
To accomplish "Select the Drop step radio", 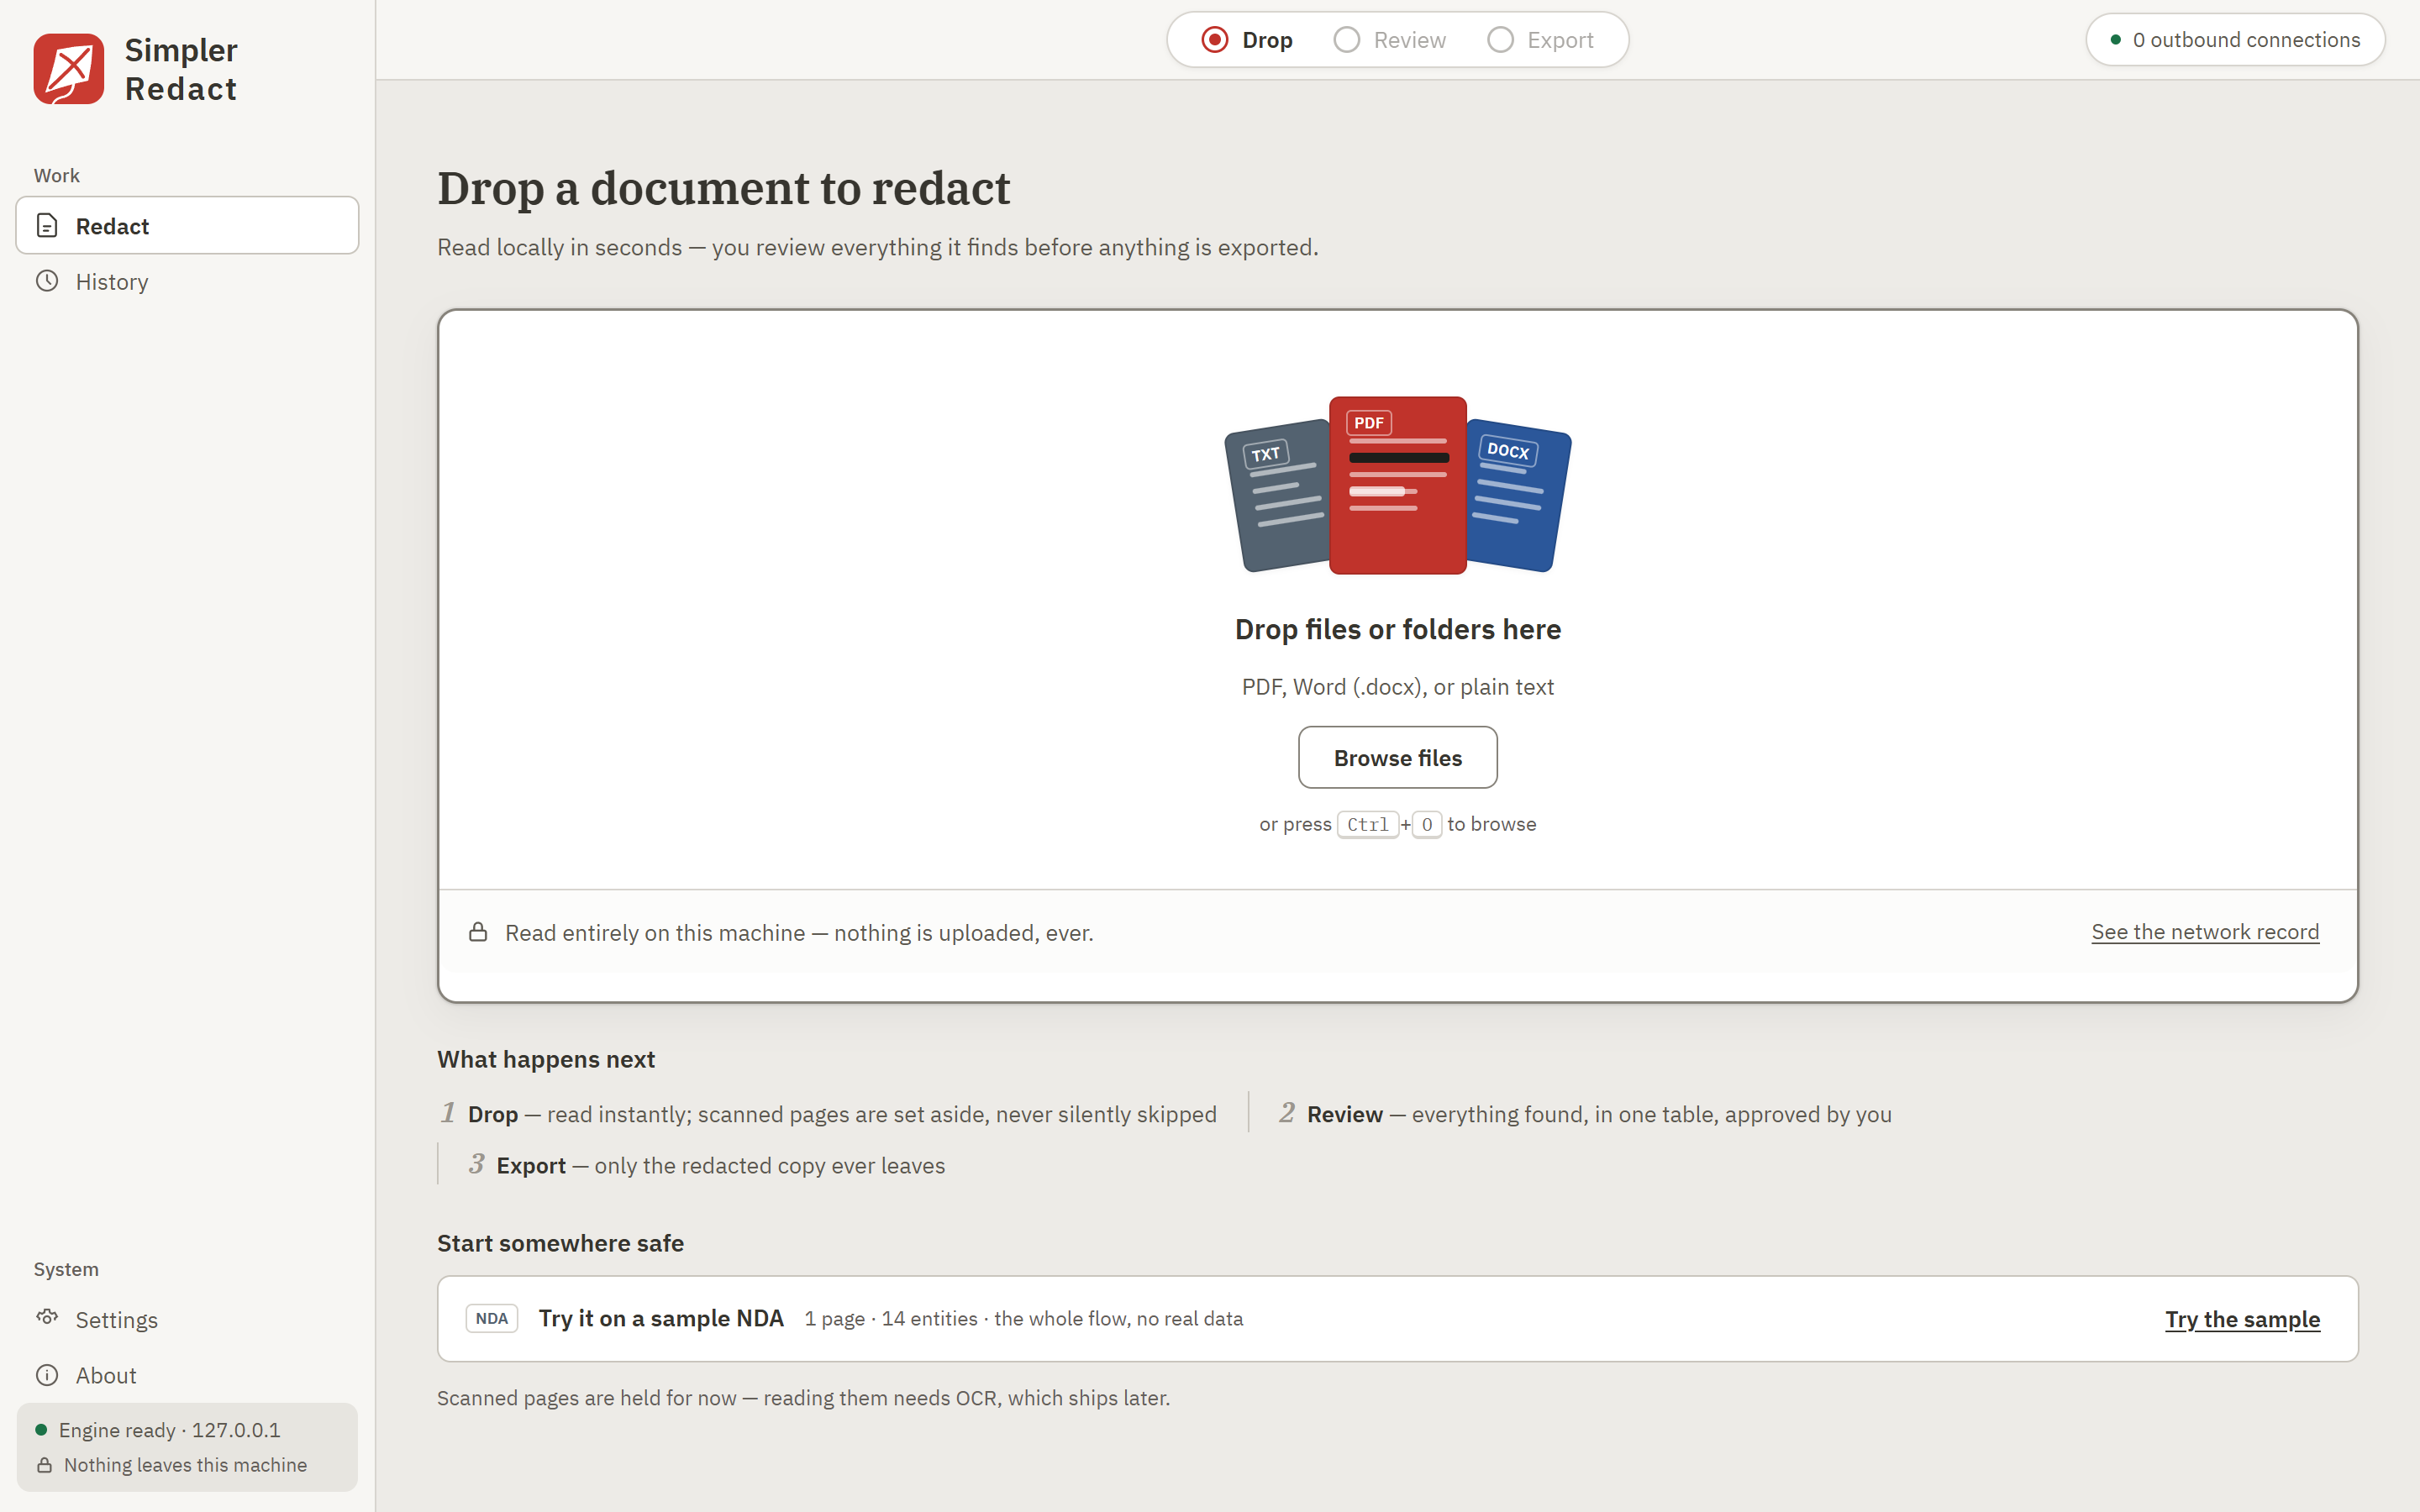I will click(1214, 40).
